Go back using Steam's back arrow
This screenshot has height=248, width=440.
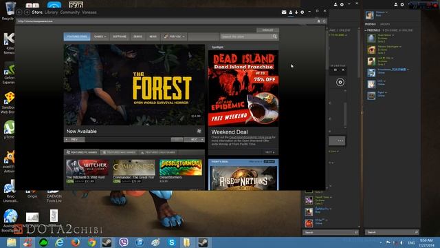point(19,12)
